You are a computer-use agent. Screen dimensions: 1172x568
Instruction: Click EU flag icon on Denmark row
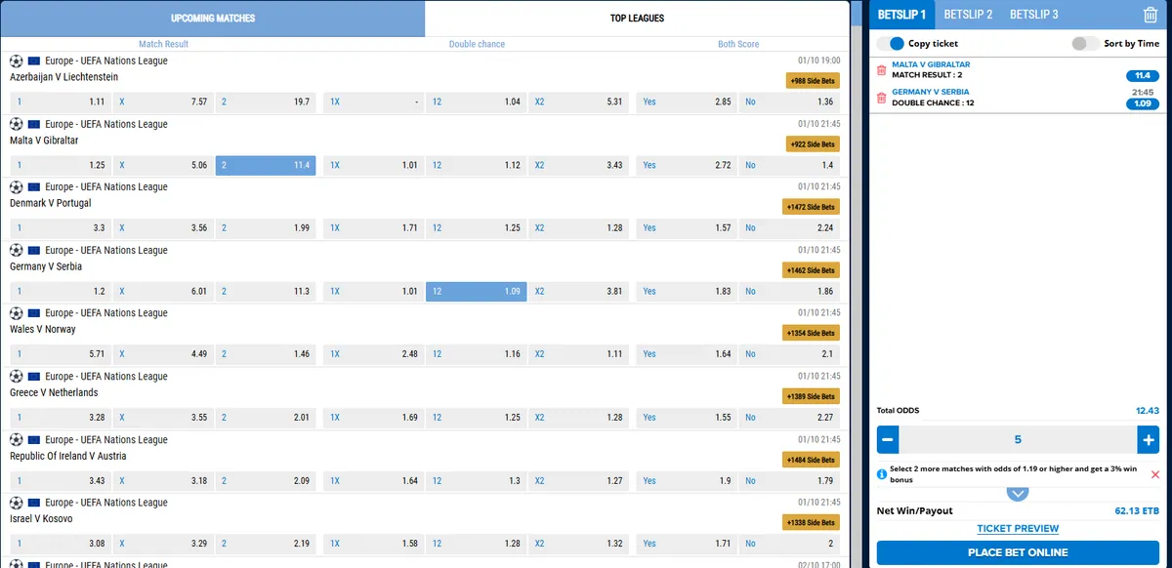[x=34, y=186]
